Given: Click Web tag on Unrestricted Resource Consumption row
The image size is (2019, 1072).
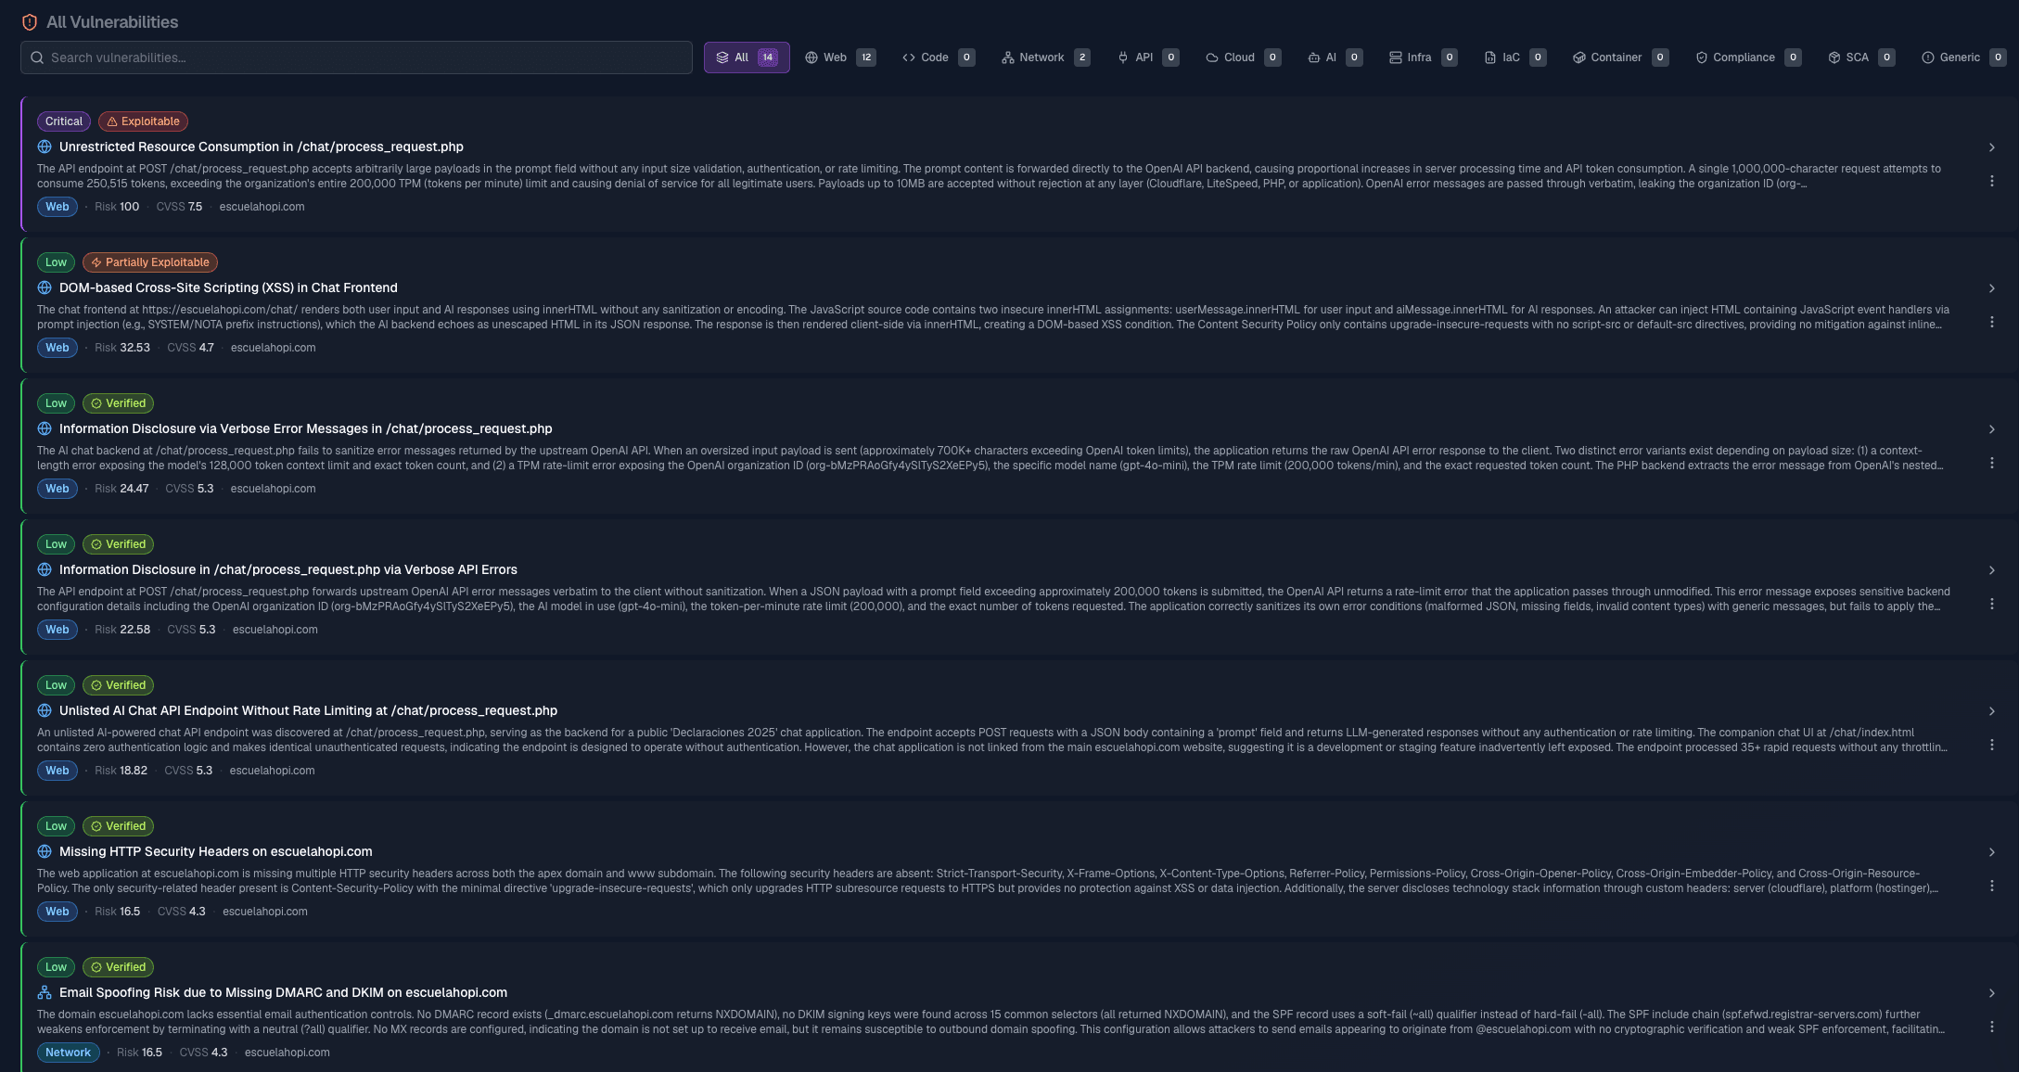Looking at the screenshot, I should click(58, 207).
